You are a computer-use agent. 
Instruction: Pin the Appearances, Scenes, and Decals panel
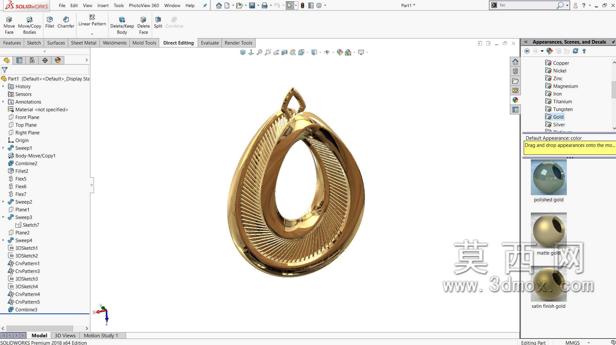613,42
